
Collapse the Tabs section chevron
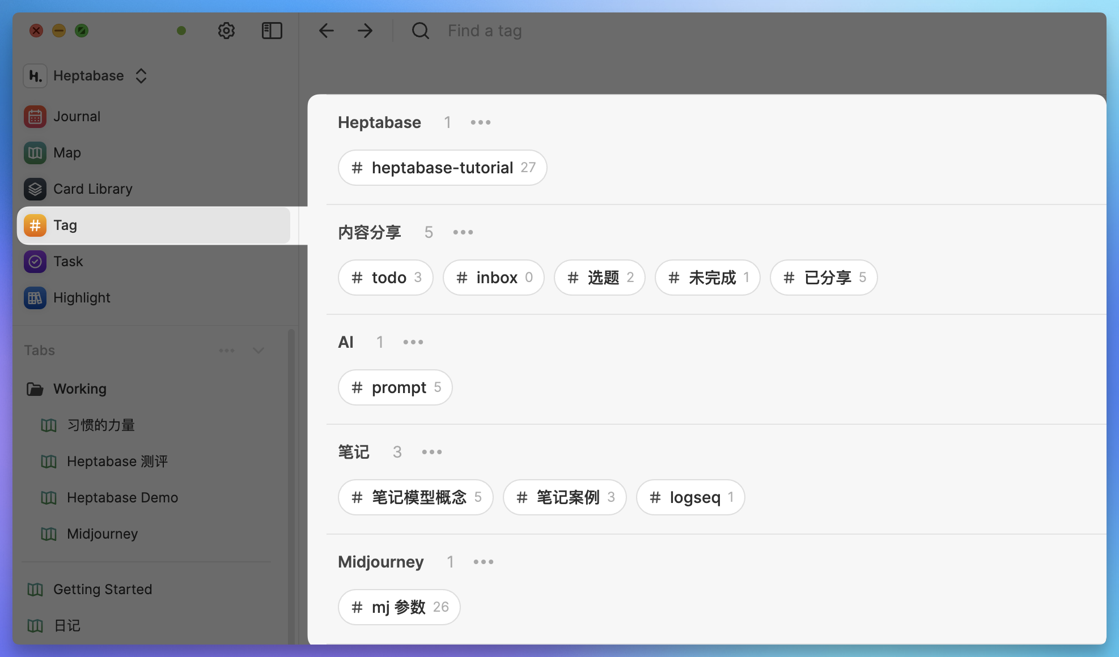coord(258,351)
